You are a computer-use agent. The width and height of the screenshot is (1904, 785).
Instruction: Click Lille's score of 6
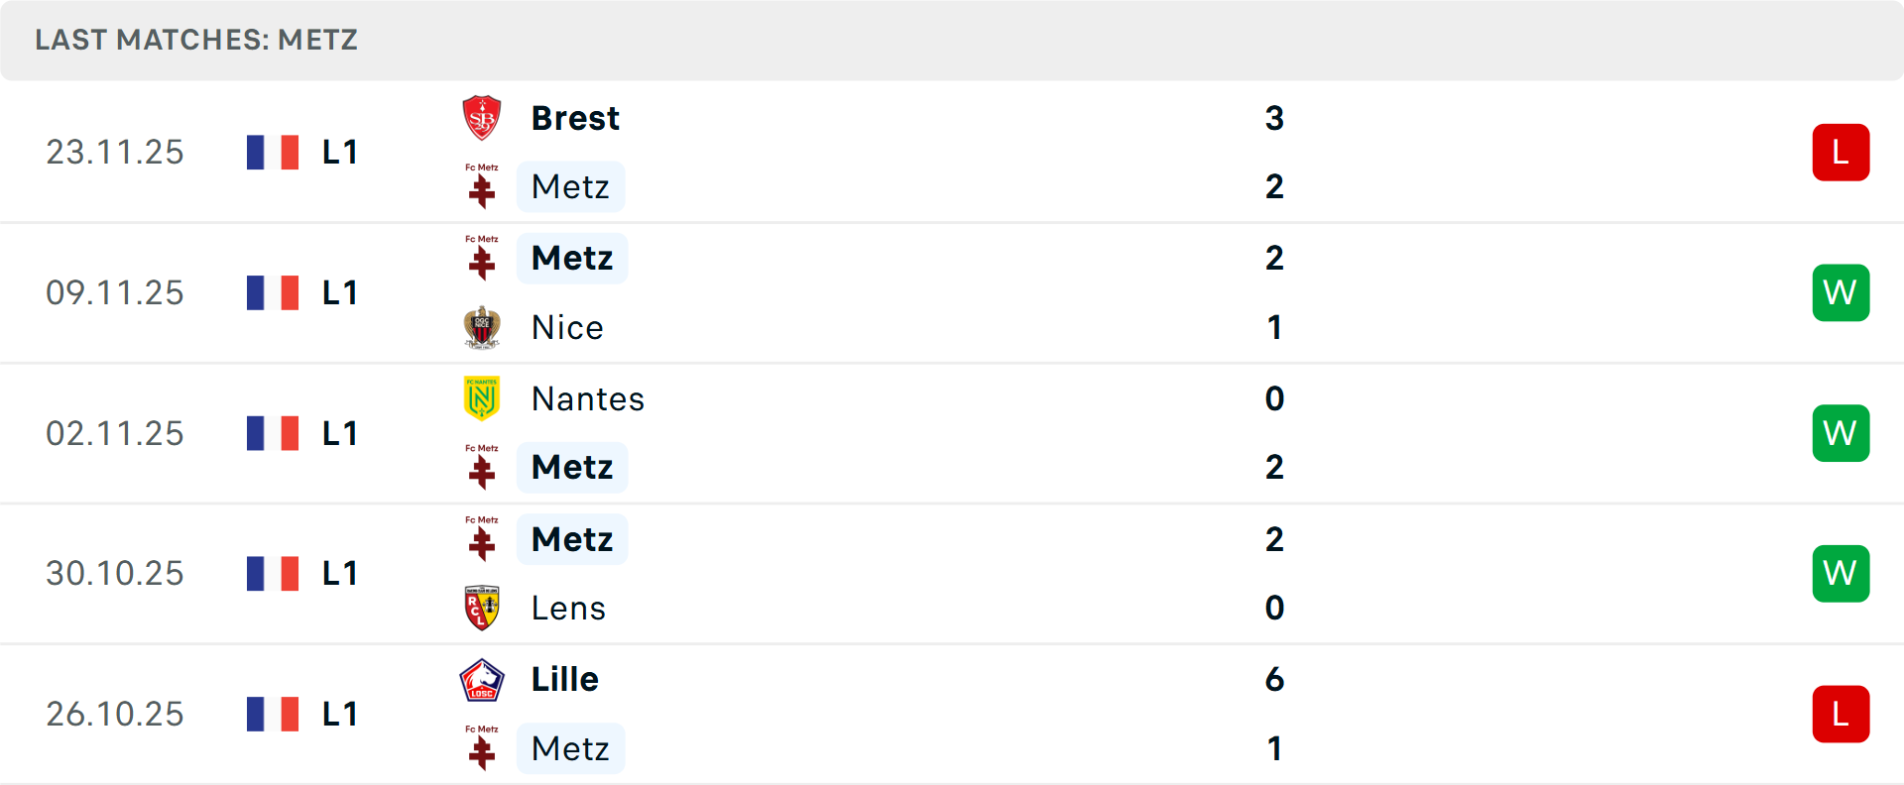1274,680
